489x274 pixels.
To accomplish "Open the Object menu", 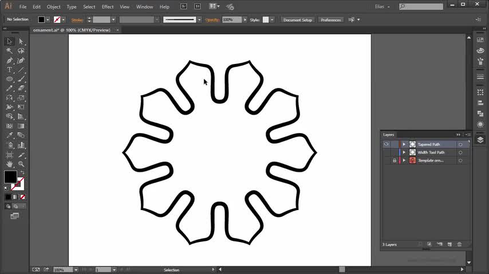I will (54, 6).
